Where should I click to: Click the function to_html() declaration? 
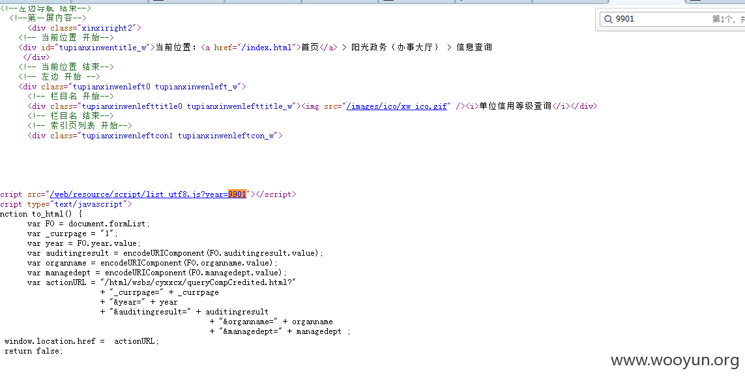tap(41, 214)
